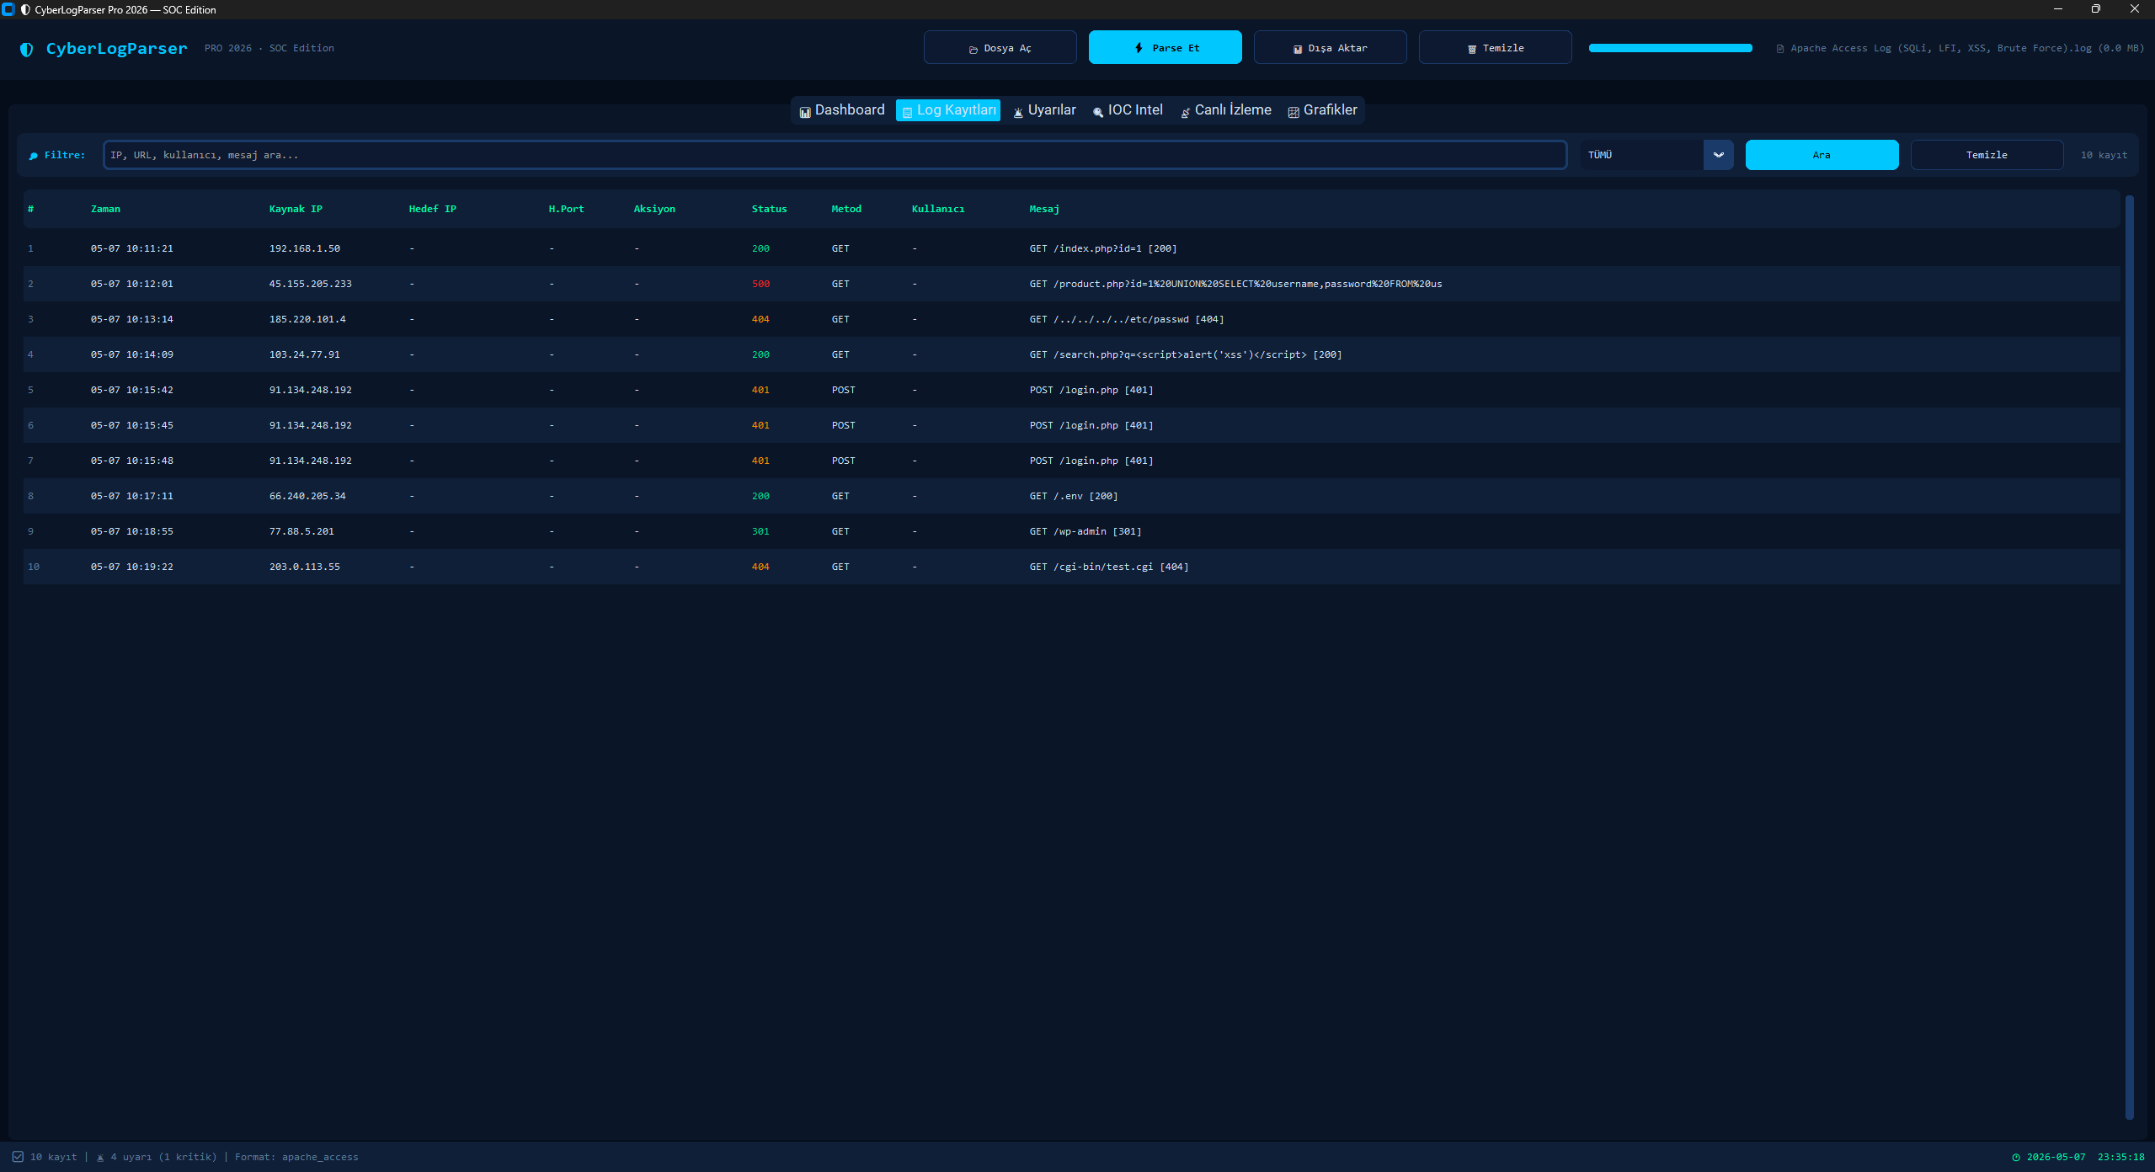Sort by Status column header
The width and height of the screenshot is (2155, 1172).
pos(769,209)
